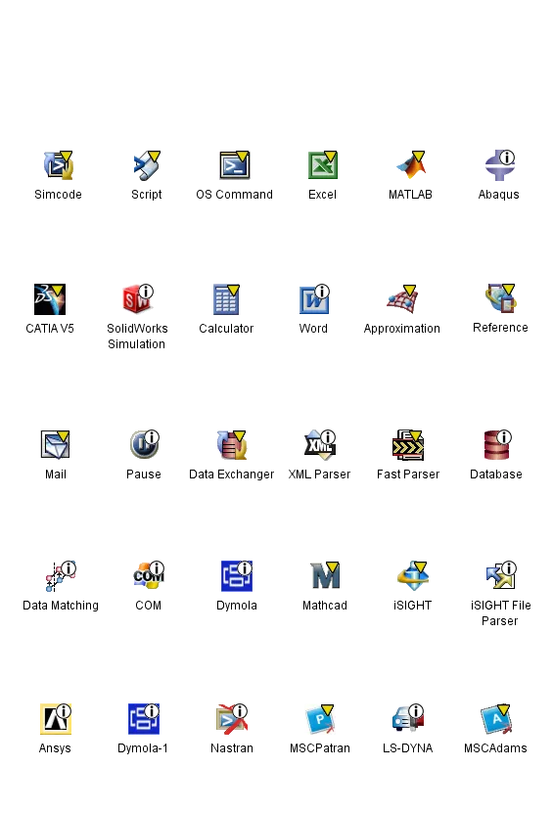The height and width of the screenshot is (813, 553).
Task: Select the Word component icon
Action: (314, 299)
